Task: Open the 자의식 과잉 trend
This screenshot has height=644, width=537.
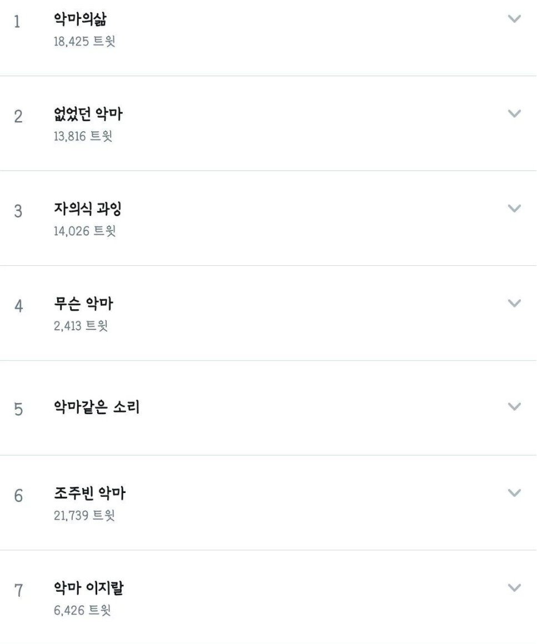Action: 88,210
